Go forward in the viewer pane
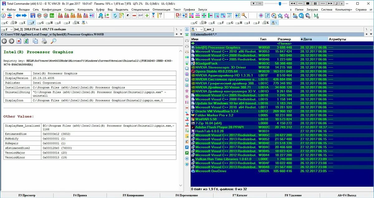 [x=12, y=41]
